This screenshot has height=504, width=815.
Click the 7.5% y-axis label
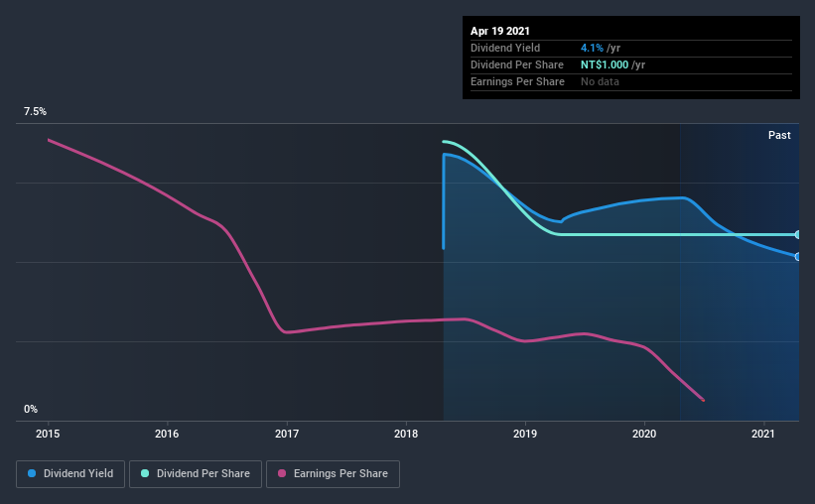(x=35, y=111)
